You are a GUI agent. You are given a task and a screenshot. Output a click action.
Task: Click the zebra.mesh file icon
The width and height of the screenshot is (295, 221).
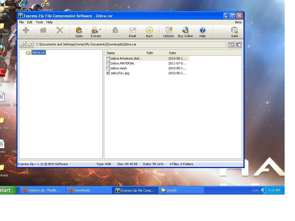click(108, 68)
